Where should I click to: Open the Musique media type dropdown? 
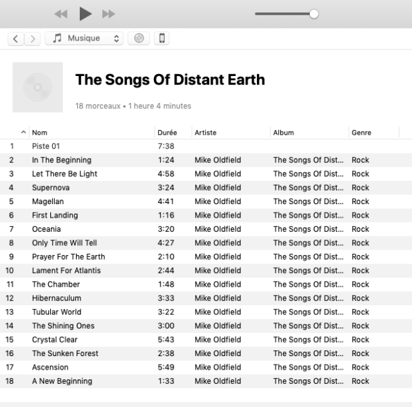pyautogui.click(x=84, y=39)
